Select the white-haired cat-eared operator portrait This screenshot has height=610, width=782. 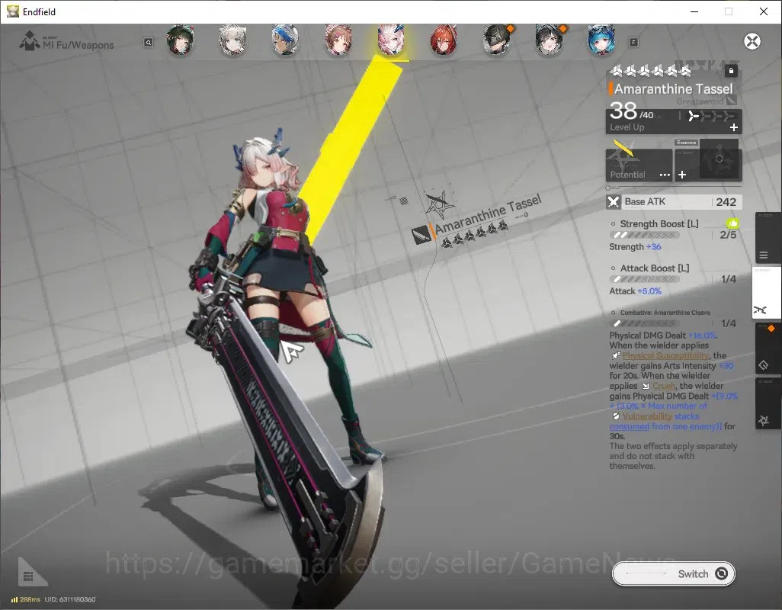233,40
